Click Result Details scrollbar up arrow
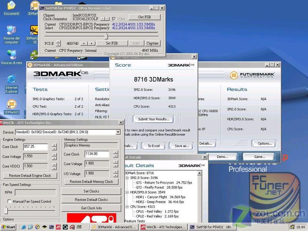This screenshot has width=308, height=231. coord(199,173)
